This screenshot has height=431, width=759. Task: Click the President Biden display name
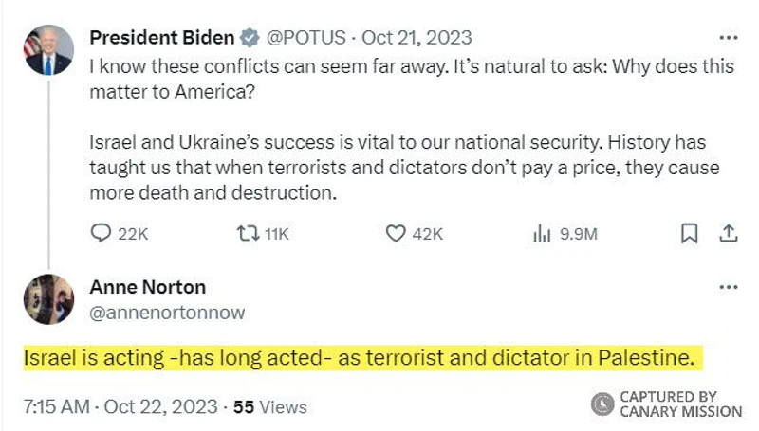click(161, 38)
